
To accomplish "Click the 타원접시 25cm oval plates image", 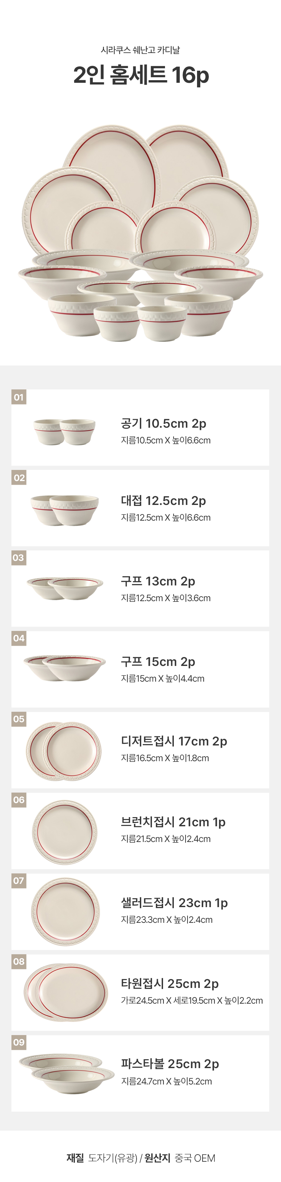I will pos(66,993).
